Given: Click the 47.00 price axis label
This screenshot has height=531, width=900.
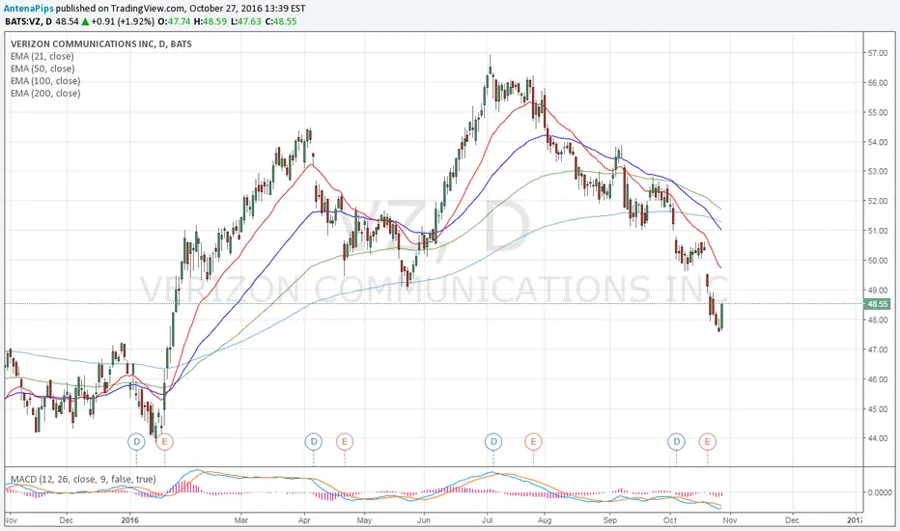Looking at the screenshot, I should click(x=878, y=349).
